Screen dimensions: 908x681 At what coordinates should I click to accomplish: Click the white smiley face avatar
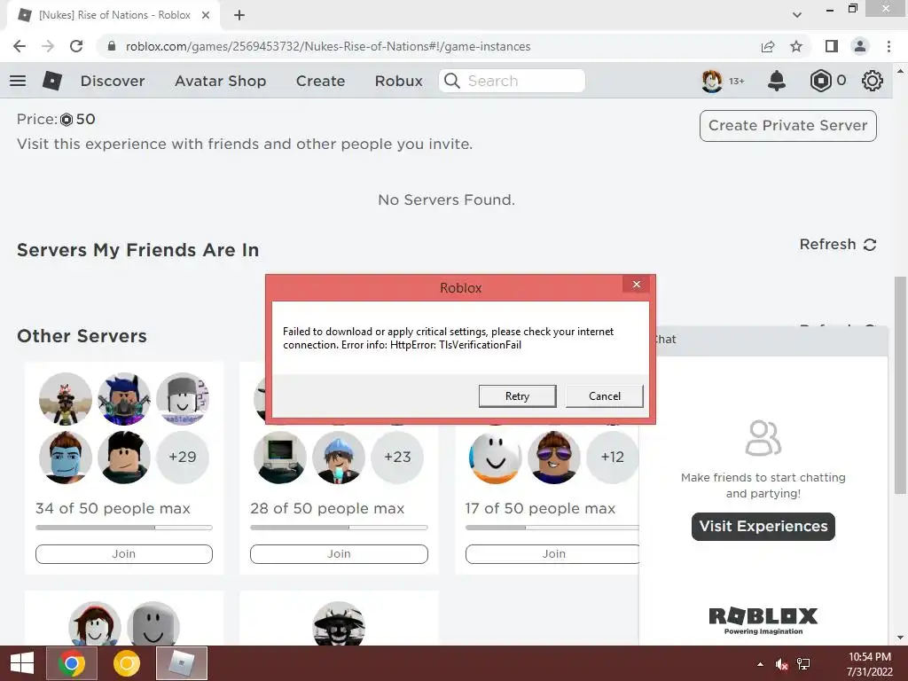pos(495,457)
